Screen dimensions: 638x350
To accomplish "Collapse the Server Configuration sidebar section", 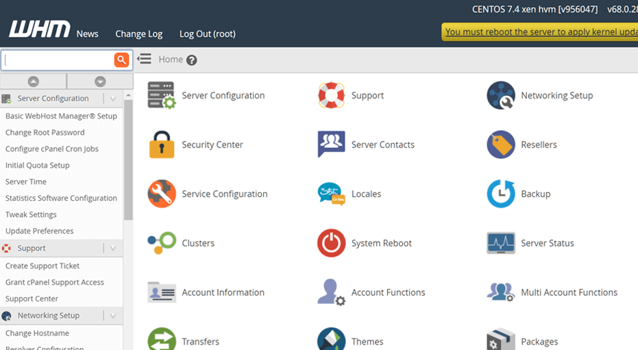I will [x=113, y=99].
